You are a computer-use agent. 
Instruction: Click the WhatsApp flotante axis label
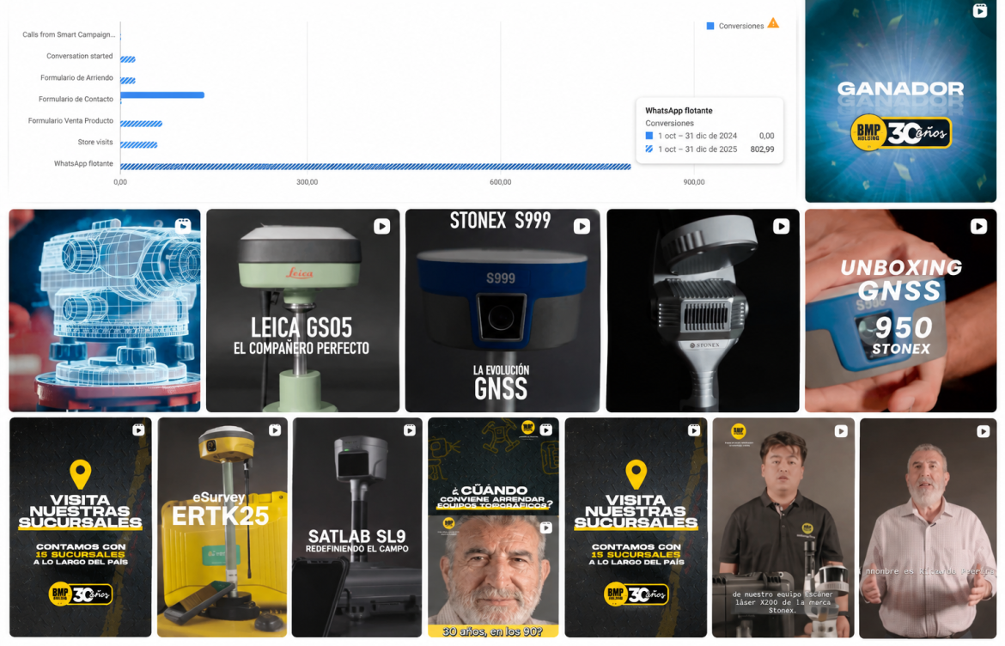[83, 163]
